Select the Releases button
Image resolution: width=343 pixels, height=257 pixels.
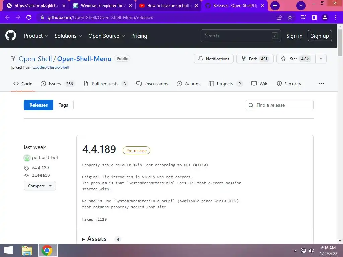[x=39, y=105]
